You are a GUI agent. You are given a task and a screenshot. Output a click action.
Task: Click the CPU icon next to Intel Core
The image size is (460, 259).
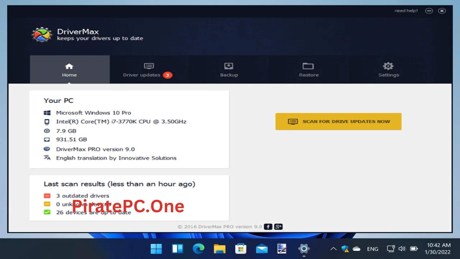[x=47, y=122]
